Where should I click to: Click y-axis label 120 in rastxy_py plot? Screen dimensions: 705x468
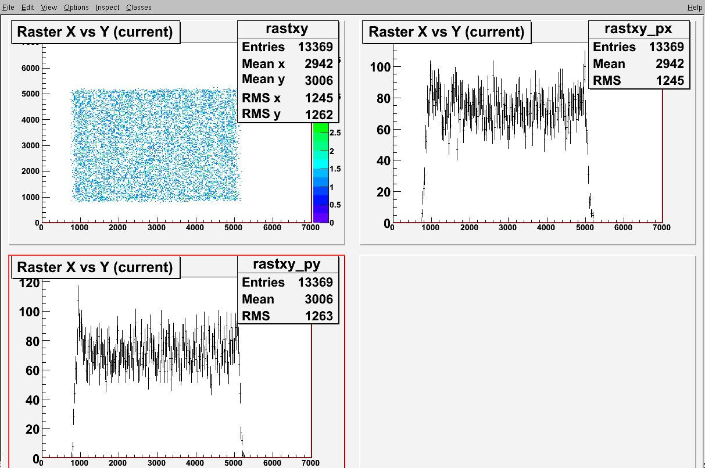coord(28,283)
